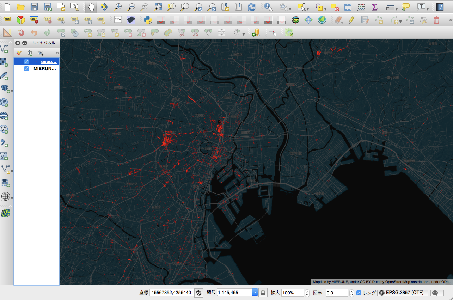Click the CSW MetaSearch catalog icon
This screenshot has height=300, width=453.
(x=118, y=20)
